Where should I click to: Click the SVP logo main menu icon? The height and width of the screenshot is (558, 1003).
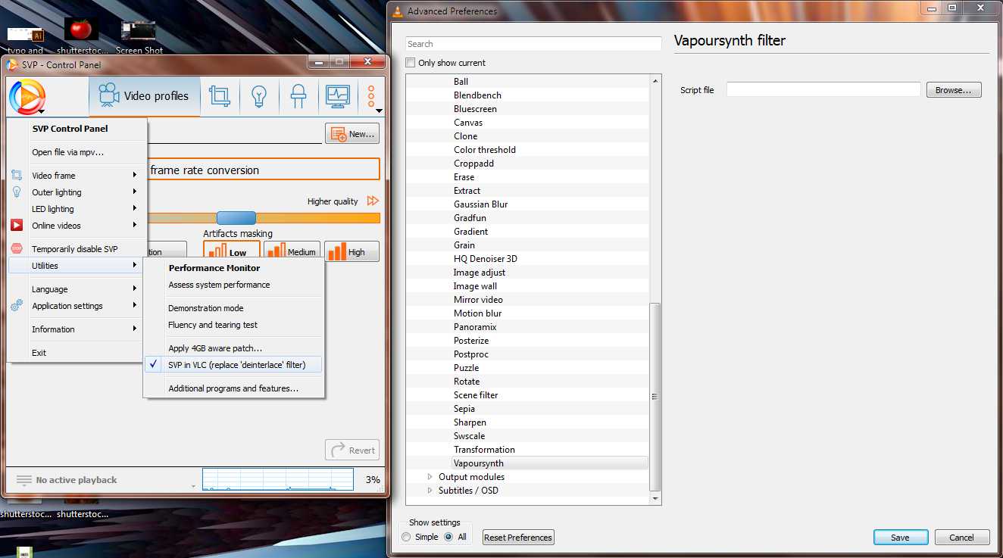click(27, 97)
